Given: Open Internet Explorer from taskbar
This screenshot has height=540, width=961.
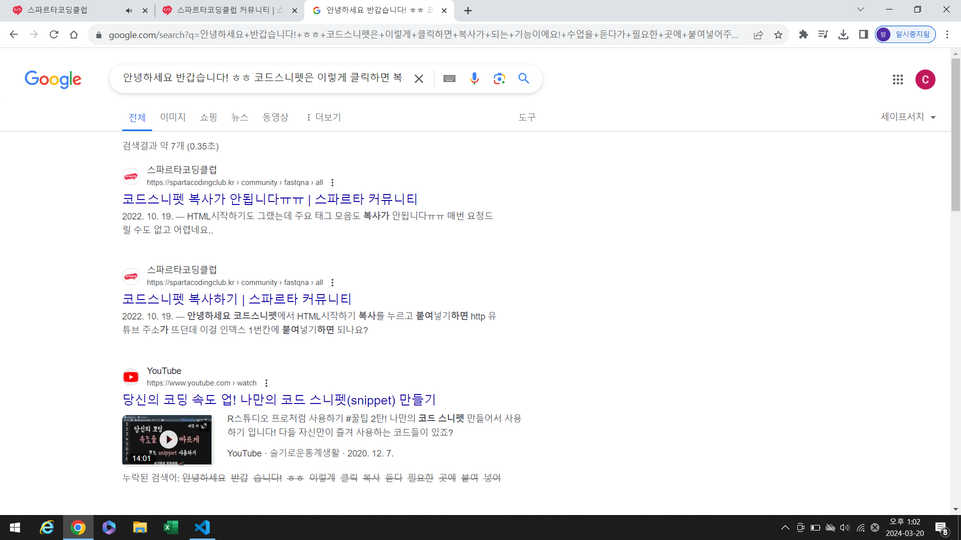Looking at the screenshot, I should pyautogui.click(x=47, y=527).
